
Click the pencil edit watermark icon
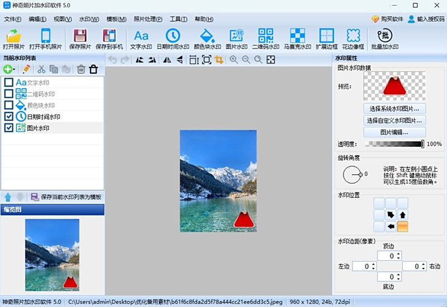[x=26, y=69]
